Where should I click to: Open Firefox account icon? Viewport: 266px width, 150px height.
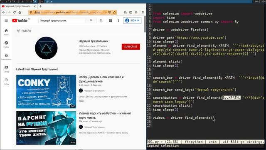pyautogui.click(x=136, y=12)
